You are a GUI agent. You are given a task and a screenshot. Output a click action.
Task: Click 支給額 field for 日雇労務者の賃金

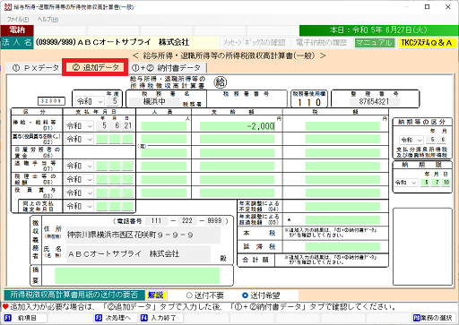[x=237, y=153]
